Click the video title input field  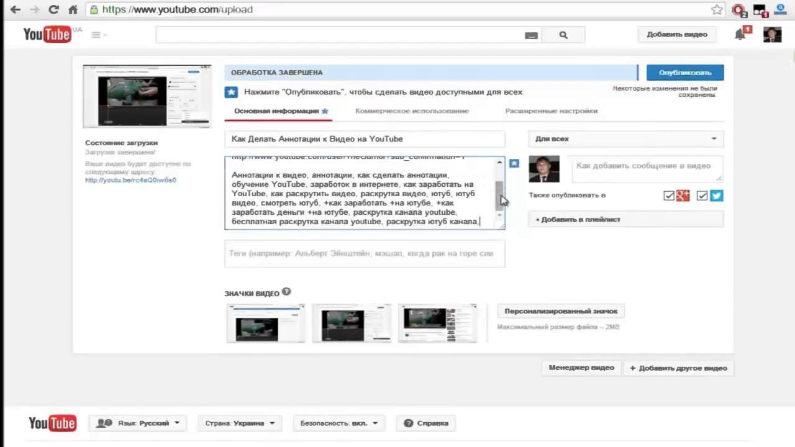[x=365, y=139]
